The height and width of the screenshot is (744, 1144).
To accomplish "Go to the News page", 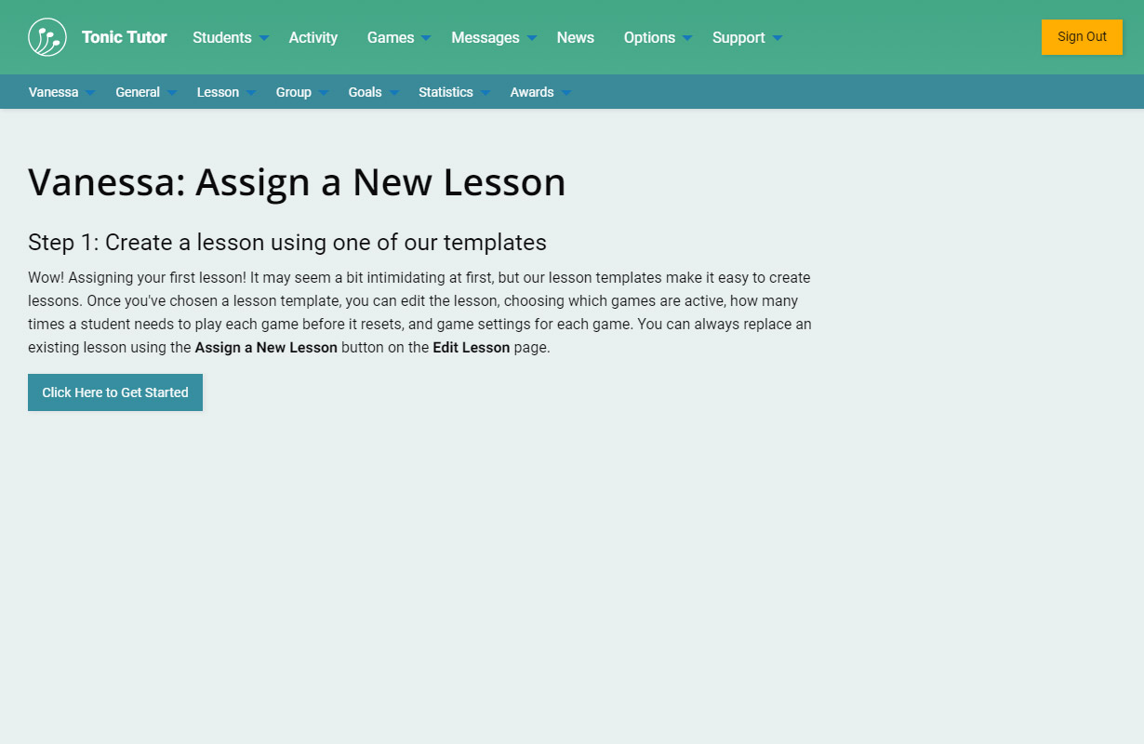I will pyautogui.click(x=575, y=37).
